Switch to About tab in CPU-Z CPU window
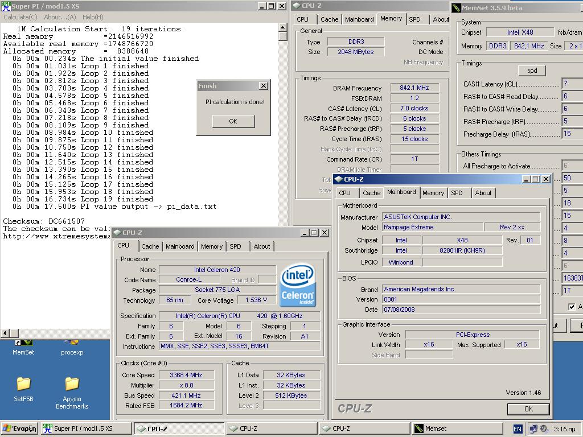Viewport: 583px width, 437px height. point(262,246)
